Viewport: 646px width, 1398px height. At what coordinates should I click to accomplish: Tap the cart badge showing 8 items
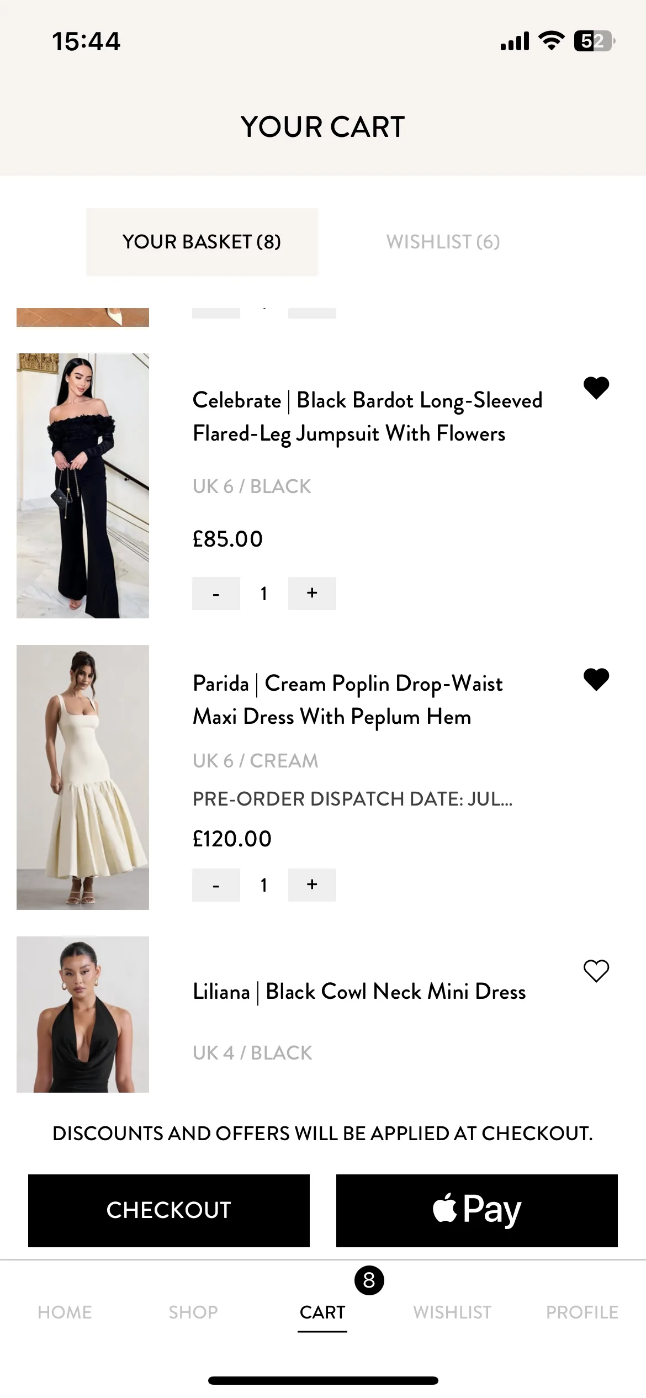(x=369, y=1280)
